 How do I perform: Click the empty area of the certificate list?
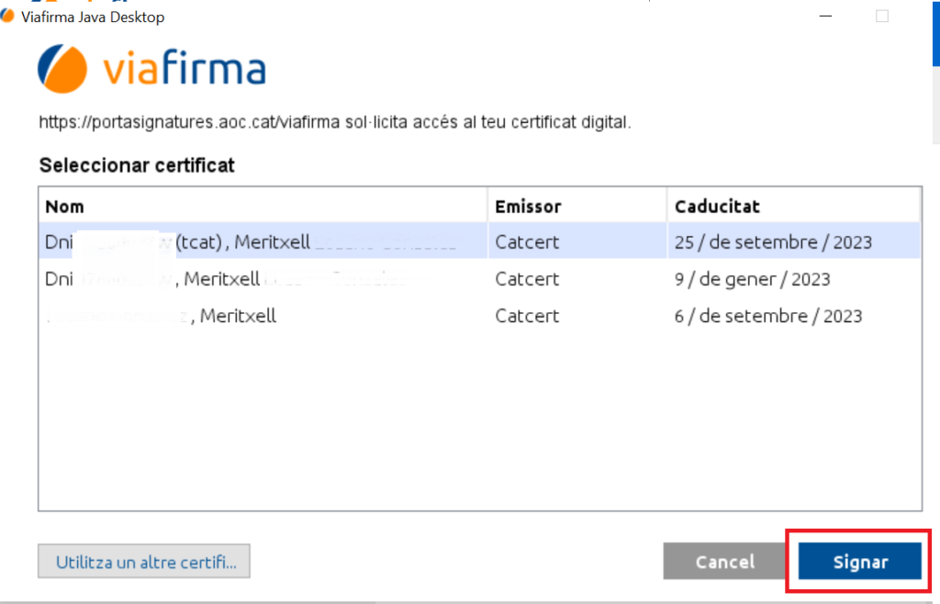pos(479,420)
